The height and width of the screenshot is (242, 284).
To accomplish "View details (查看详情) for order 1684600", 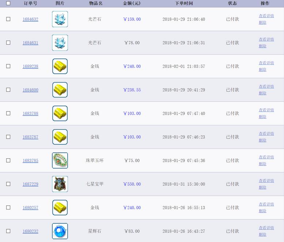I will coord(266,87).
